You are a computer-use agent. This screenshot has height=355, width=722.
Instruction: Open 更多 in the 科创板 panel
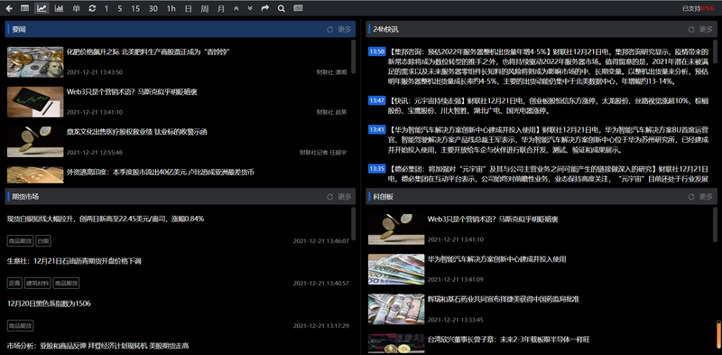(x=706, y=196)
